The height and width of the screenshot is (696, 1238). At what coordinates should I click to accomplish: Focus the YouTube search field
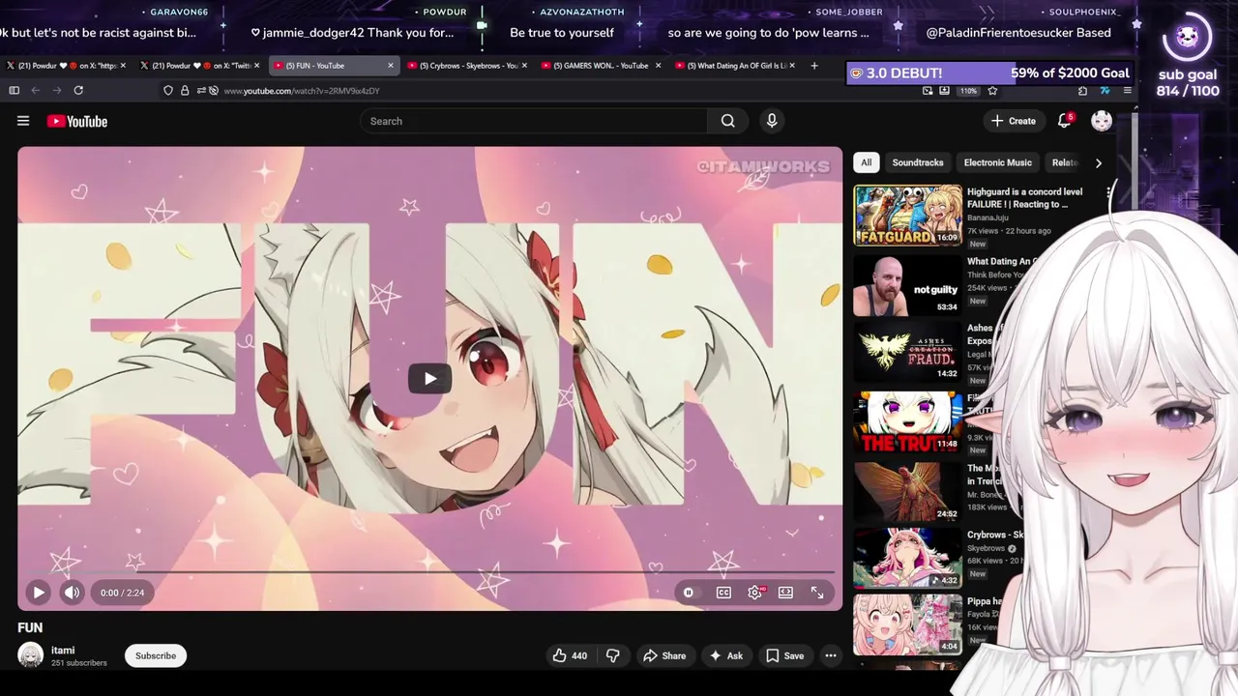click(x=535, y=121)
